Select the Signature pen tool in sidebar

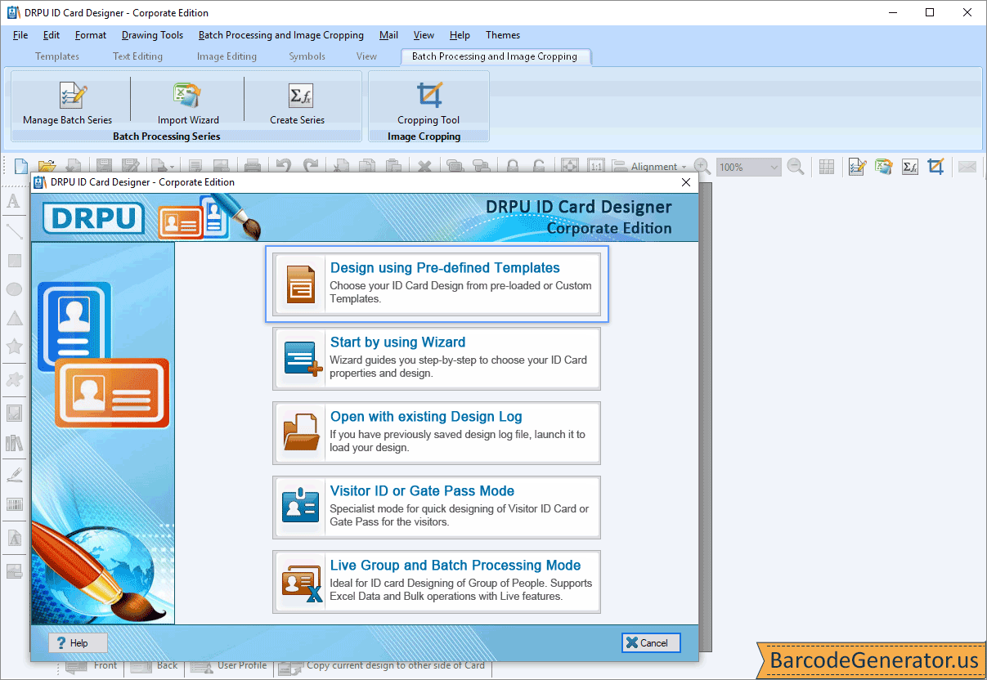coord(14,474)
